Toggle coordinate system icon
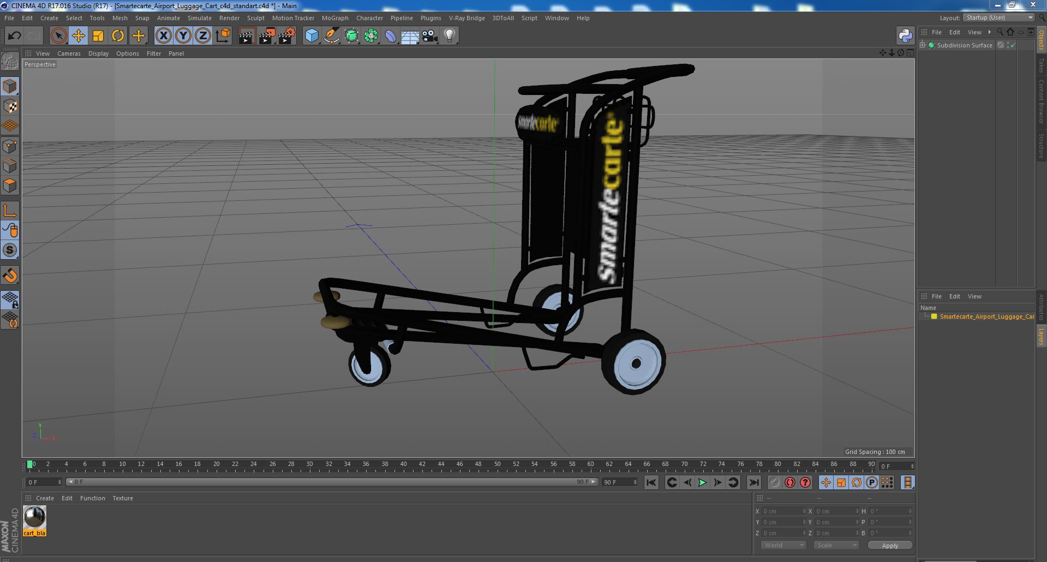Viewport: 1047px width, 562px height. click(223, 36)
